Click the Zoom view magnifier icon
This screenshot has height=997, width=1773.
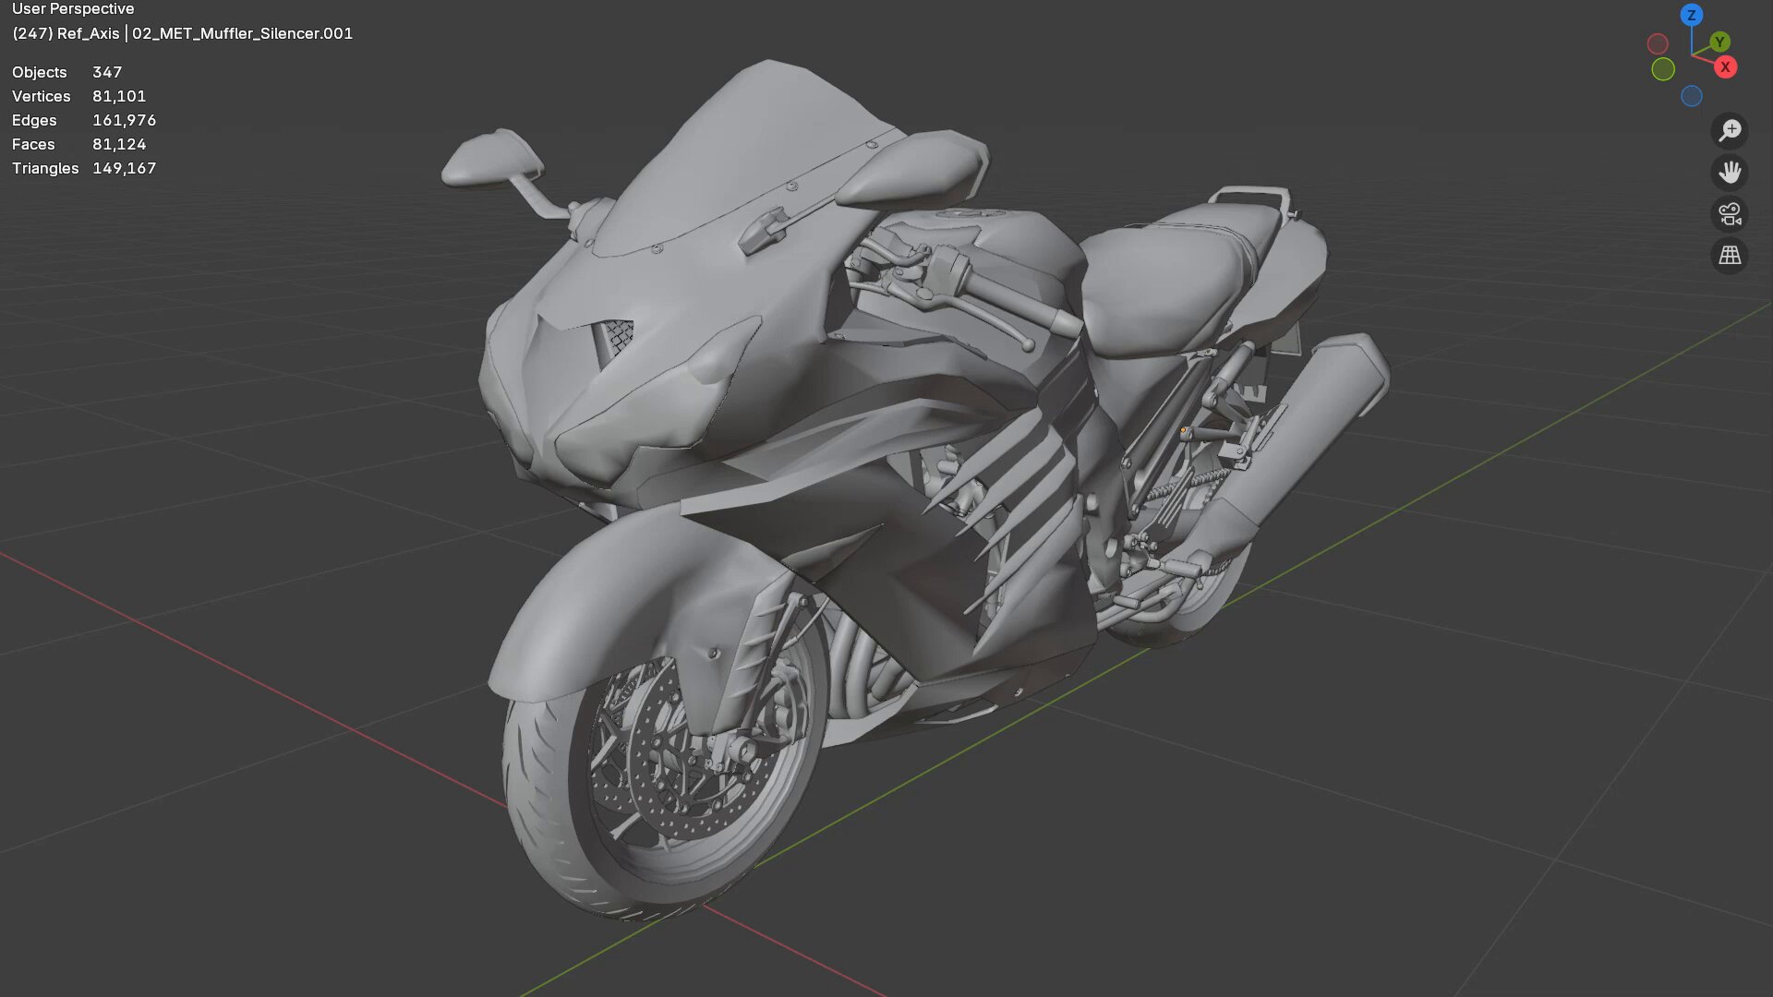tap(1730, 131)
